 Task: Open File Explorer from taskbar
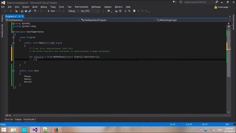13,130
